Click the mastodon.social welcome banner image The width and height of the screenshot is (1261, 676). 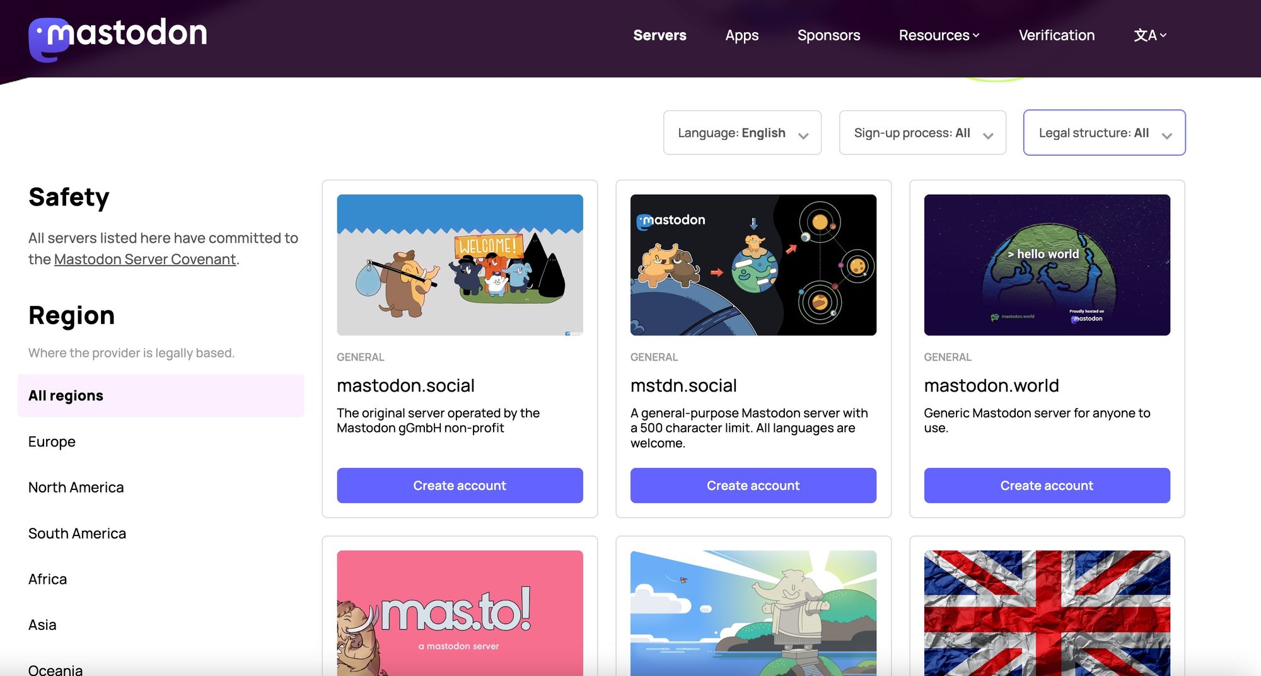coord(460,265)
